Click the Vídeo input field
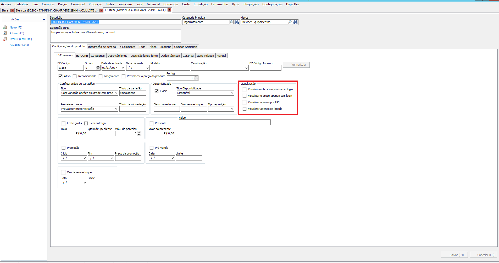499x263 pixels. click(225, 122)
